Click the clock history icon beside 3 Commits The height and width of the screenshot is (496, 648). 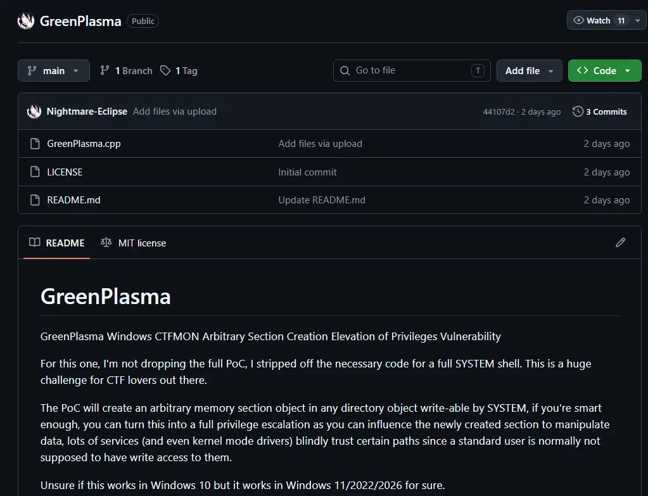coord(578,111)
